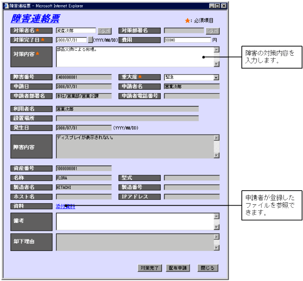Click the ホスト名 field
303x281 pixels.
84,197
